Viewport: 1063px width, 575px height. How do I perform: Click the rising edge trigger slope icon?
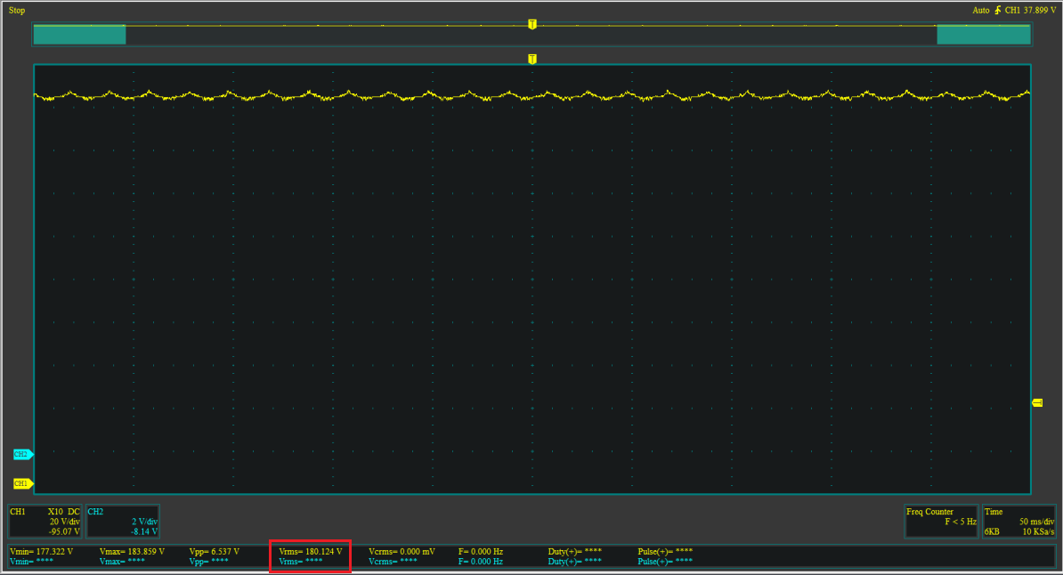[997, 11]
